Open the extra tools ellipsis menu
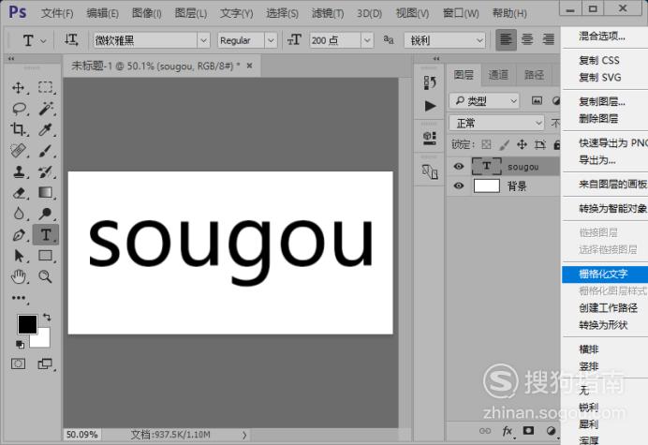Viewport: 648px width, 445px height. pos(19,298)
